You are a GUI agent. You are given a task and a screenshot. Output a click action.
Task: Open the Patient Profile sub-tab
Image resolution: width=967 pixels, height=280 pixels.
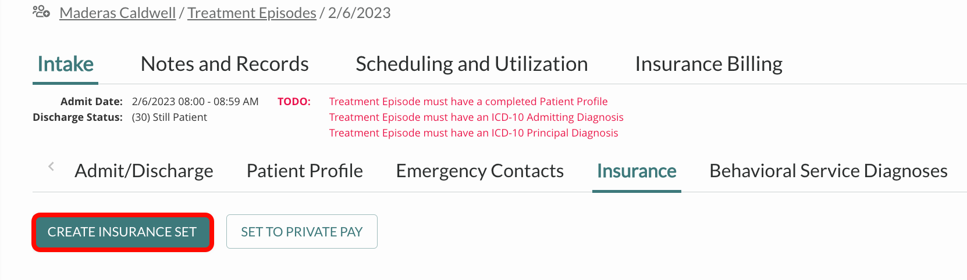(305, 171)
